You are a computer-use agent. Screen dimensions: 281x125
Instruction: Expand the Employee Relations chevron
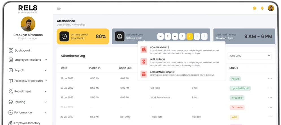point(46,60)
